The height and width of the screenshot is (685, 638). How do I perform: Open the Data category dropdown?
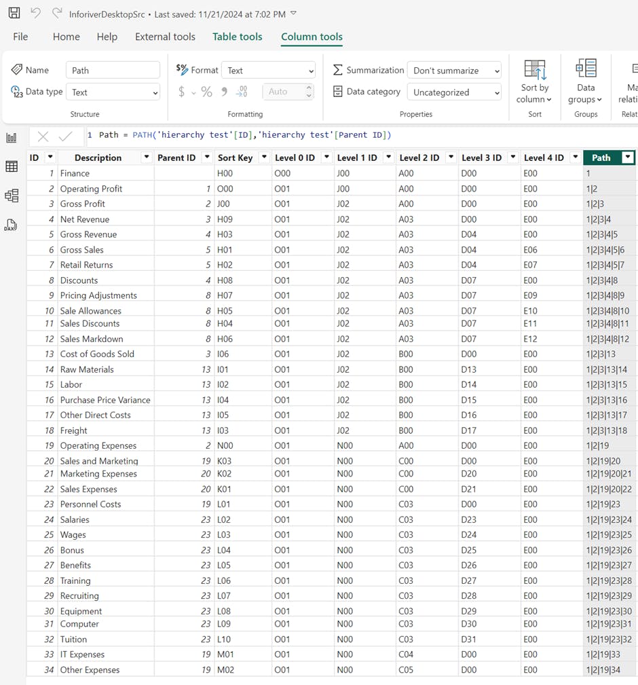[454, 92]
